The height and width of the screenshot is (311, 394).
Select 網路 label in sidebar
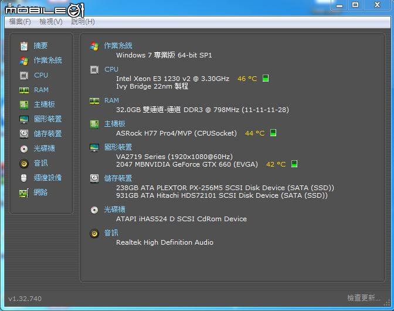[40, 192]
